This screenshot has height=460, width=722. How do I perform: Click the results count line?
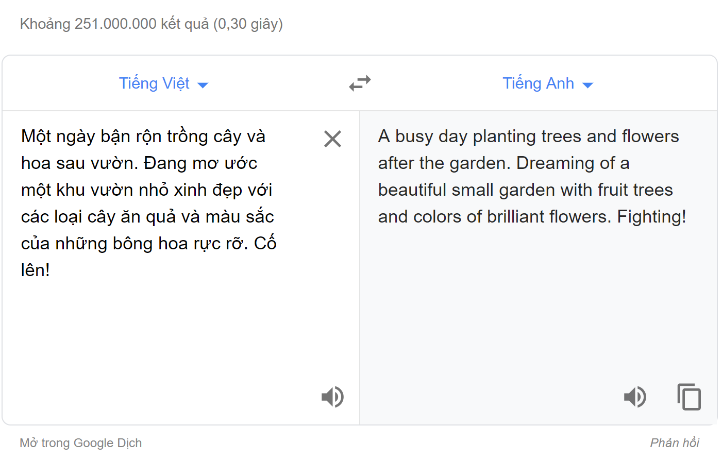pyautogui.click(x=150, y=23)
